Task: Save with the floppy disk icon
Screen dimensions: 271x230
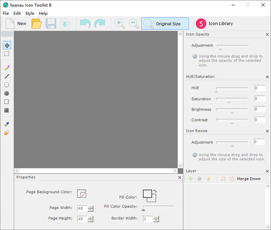Action: (x=51, y=24)
